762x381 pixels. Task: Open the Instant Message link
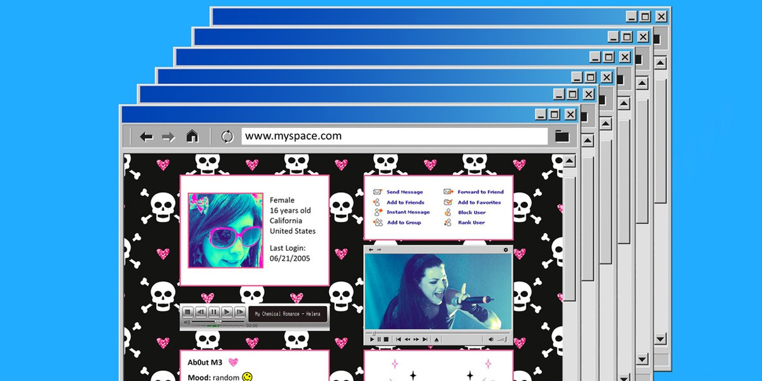click(408, 213)
